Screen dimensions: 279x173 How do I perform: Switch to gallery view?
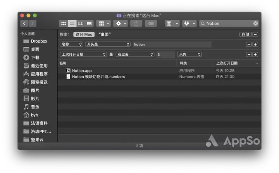pos(89,23)
